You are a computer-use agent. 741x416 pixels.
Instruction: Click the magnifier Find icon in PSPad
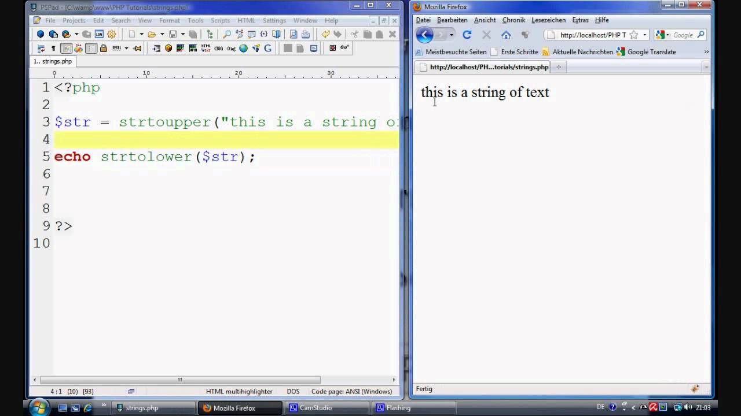pyautogui.click(x=227, y=35)
